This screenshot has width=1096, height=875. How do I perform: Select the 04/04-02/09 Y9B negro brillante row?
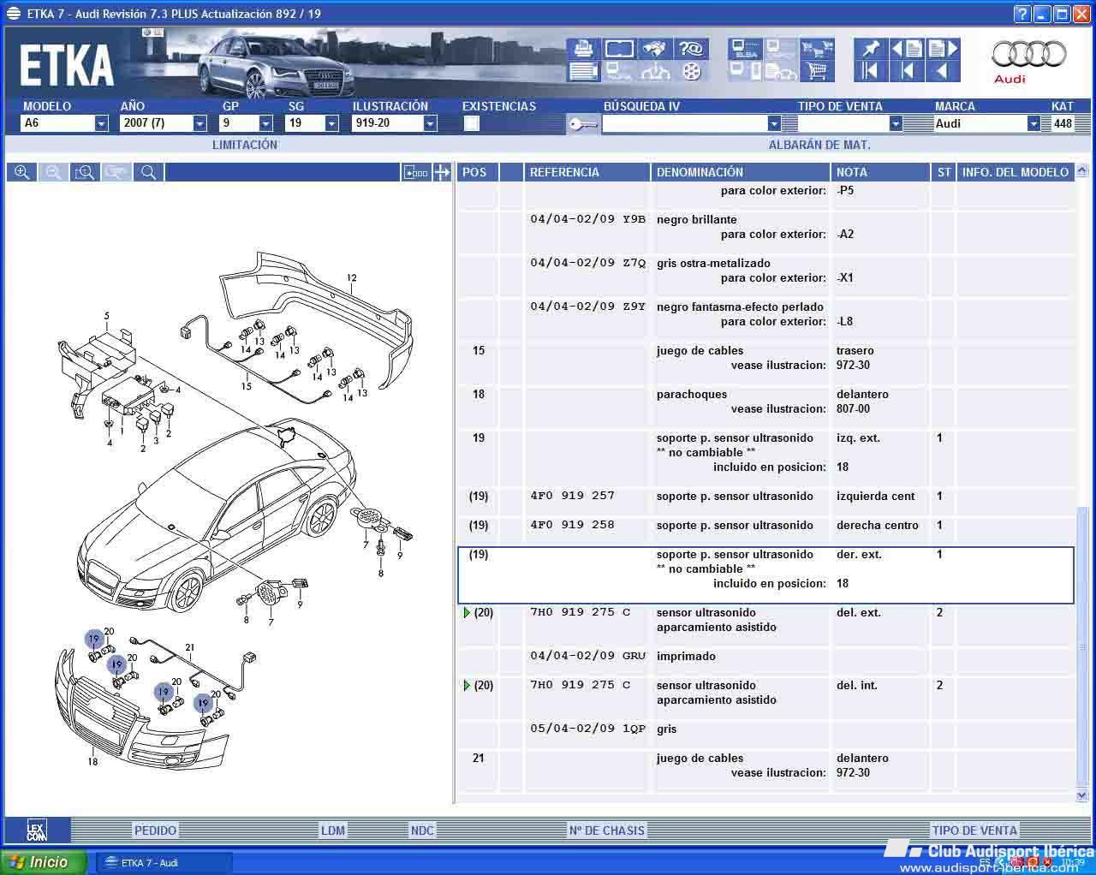point(765,227)
